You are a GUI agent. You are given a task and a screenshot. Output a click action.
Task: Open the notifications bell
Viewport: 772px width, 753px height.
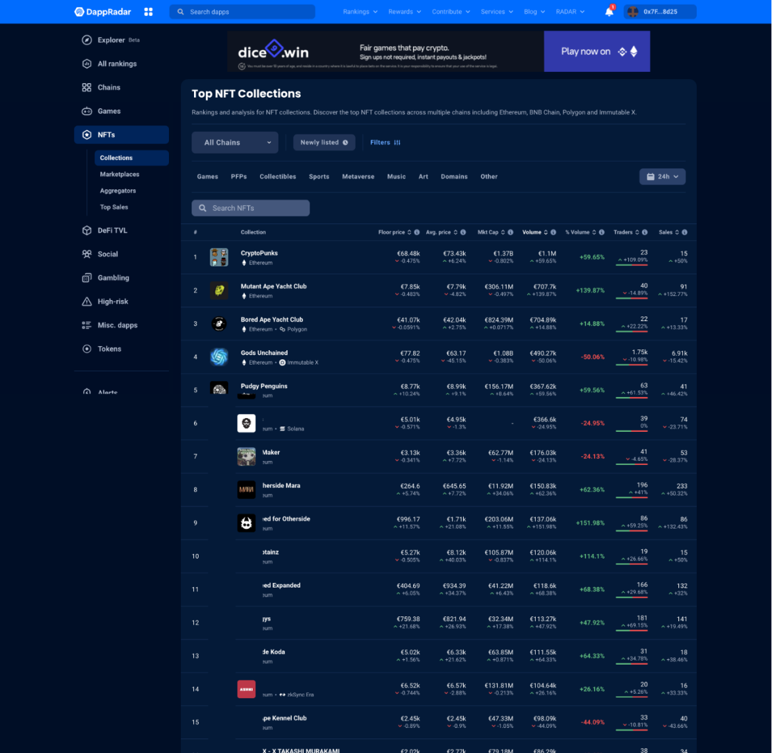[x=609, y=12]
